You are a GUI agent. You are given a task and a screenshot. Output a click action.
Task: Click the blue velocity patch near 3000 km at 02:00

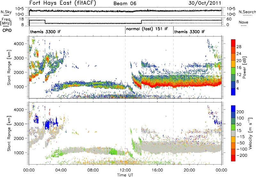click(x=47, y=125)
